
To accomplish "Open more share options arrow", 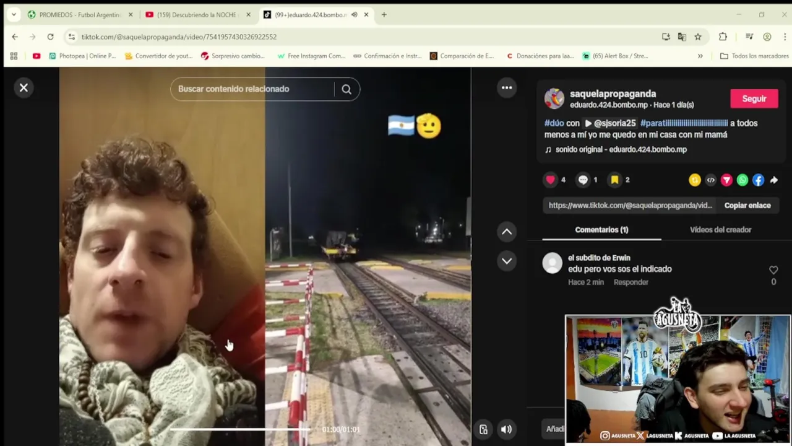I will 773,180.
